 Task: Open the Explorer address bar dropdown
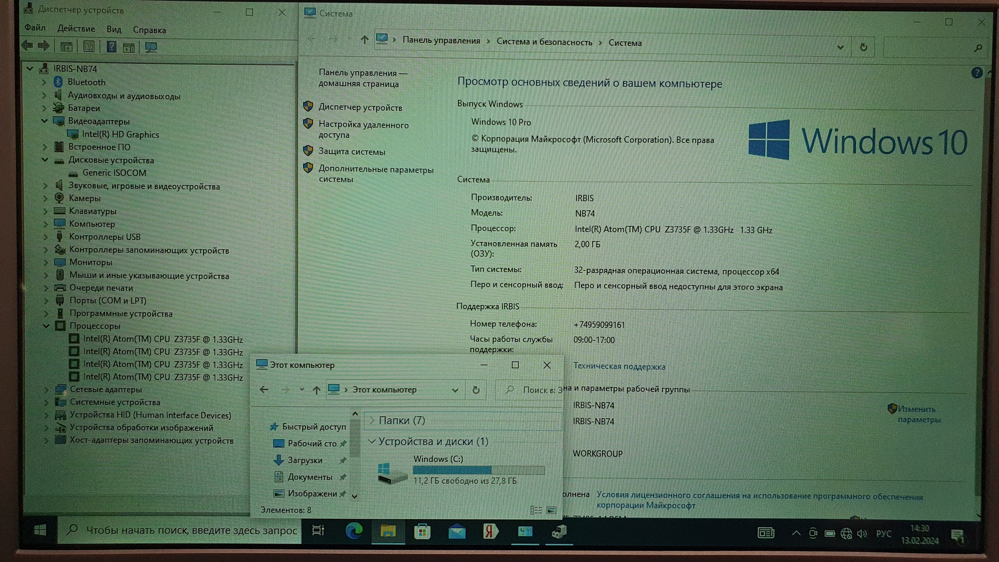click(455, 390)
